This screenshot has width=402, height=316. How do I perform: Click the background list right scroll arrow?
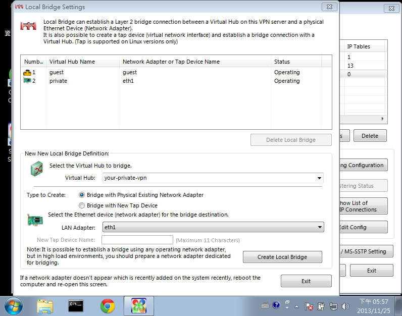[382, 119]
